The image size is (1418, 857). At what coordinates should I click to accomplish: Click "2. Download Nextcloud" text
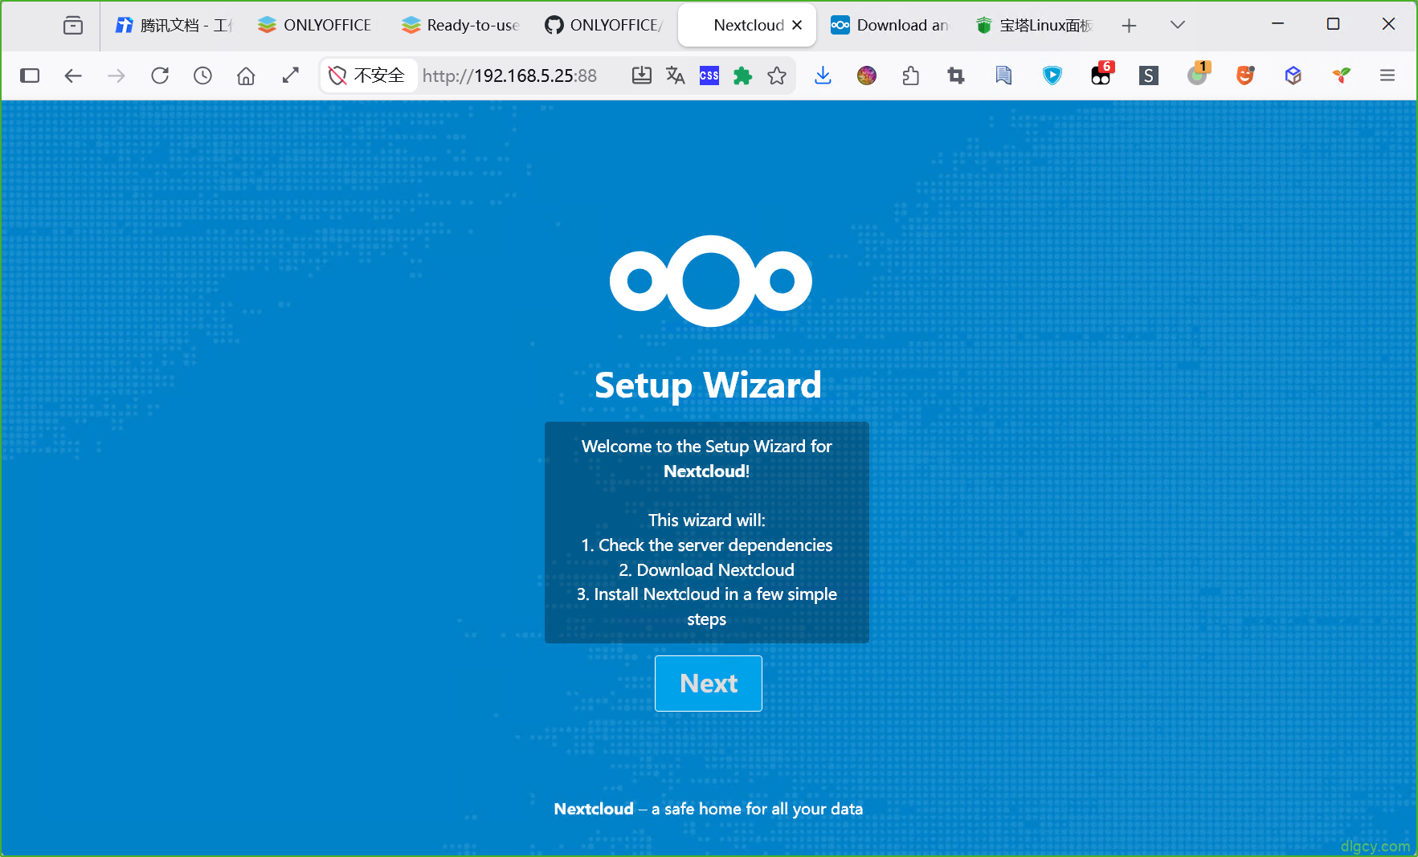tap(707, 570)
